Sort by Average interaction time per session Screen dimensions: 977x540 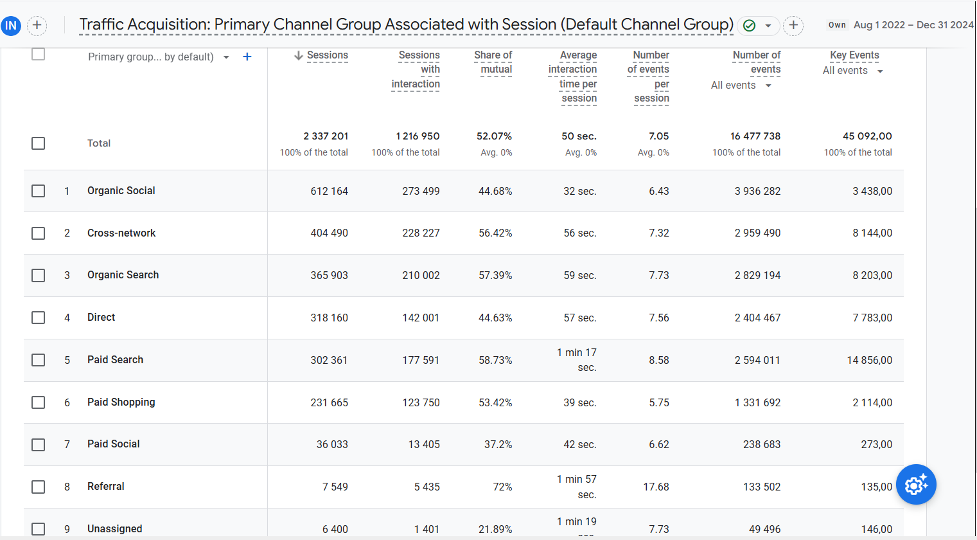coord(572,76)
